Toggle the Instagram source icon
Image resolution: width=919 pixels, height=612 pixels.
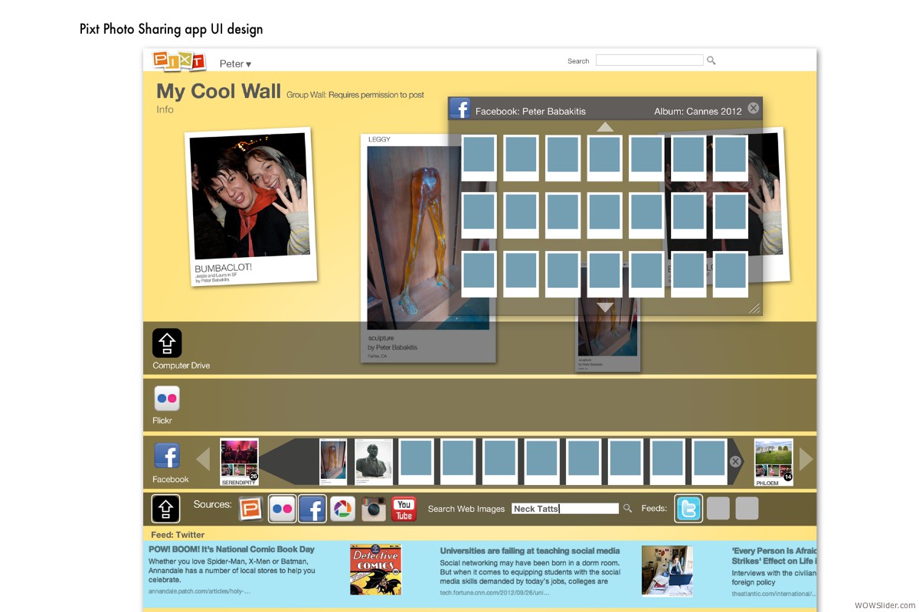(374, 509)
